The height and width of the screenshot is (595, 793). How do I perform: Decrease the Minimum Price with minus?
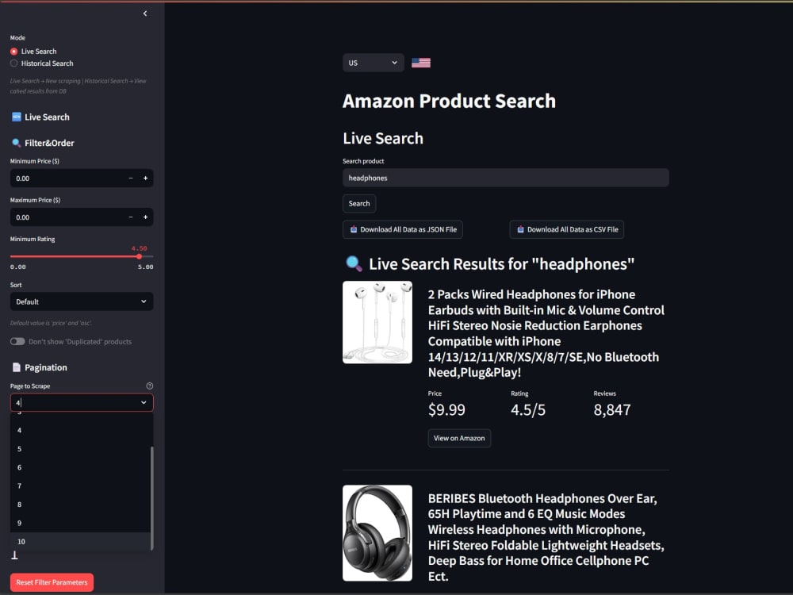[131, 178]
